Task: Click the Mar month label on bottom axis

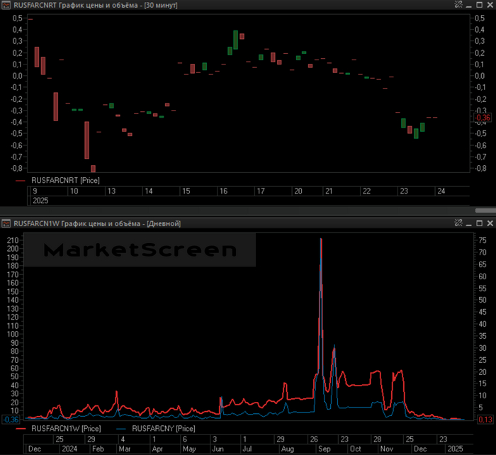Action: point(125,449)
